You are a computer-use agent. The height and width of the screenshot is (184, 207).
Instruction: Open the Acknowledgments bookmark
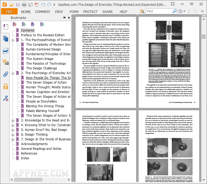tap(34, 144)
